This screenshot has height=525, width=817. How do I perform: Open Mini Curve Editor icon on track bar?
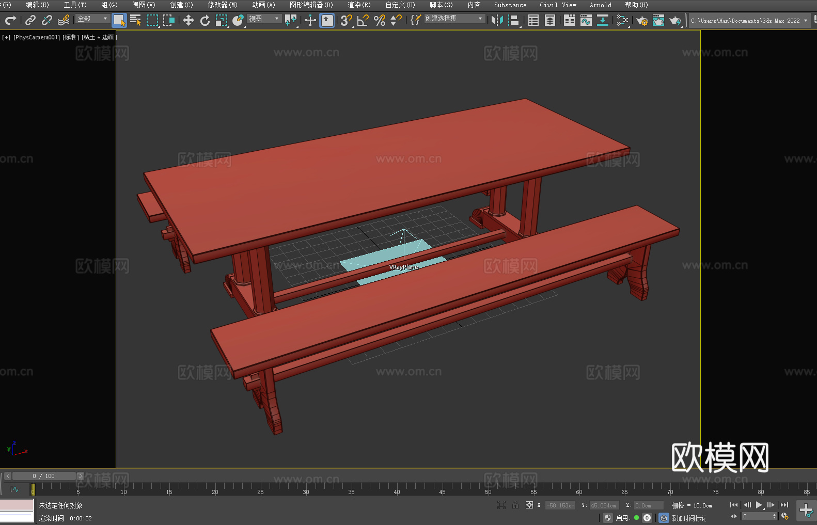(14, 489)
